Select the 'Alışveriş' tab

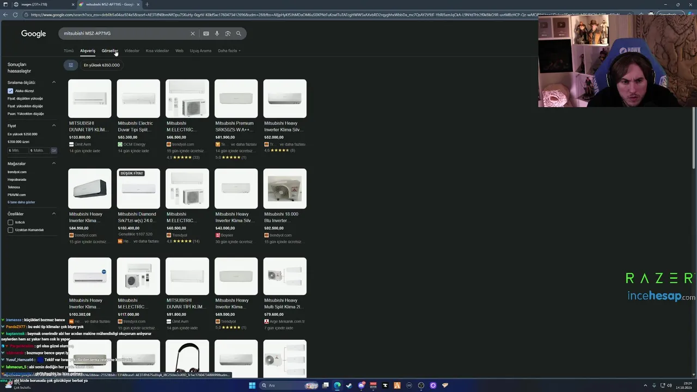coord(88,51)
